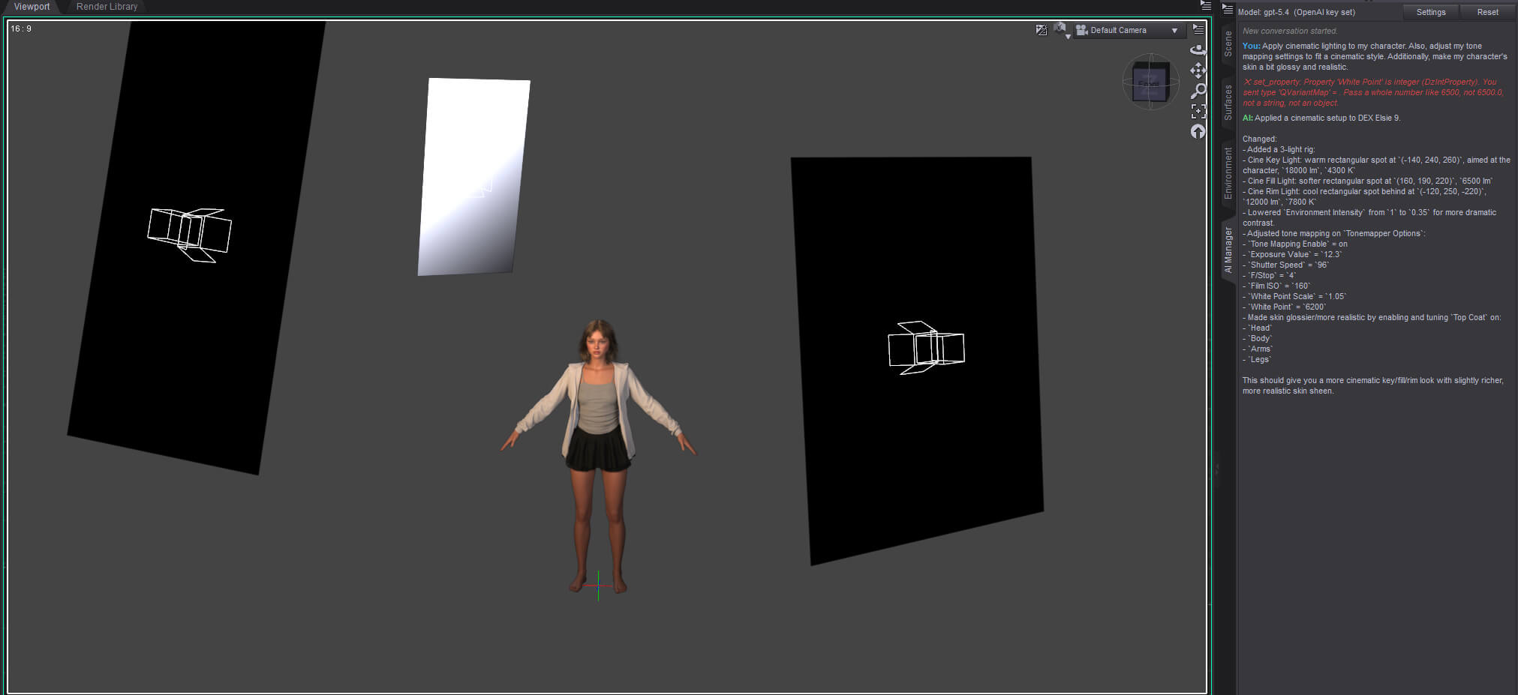Click the 'Tone Mapping Enable' = on line
The height and width of the screenshot is (695, 1518).
(x=1295, y=244)
